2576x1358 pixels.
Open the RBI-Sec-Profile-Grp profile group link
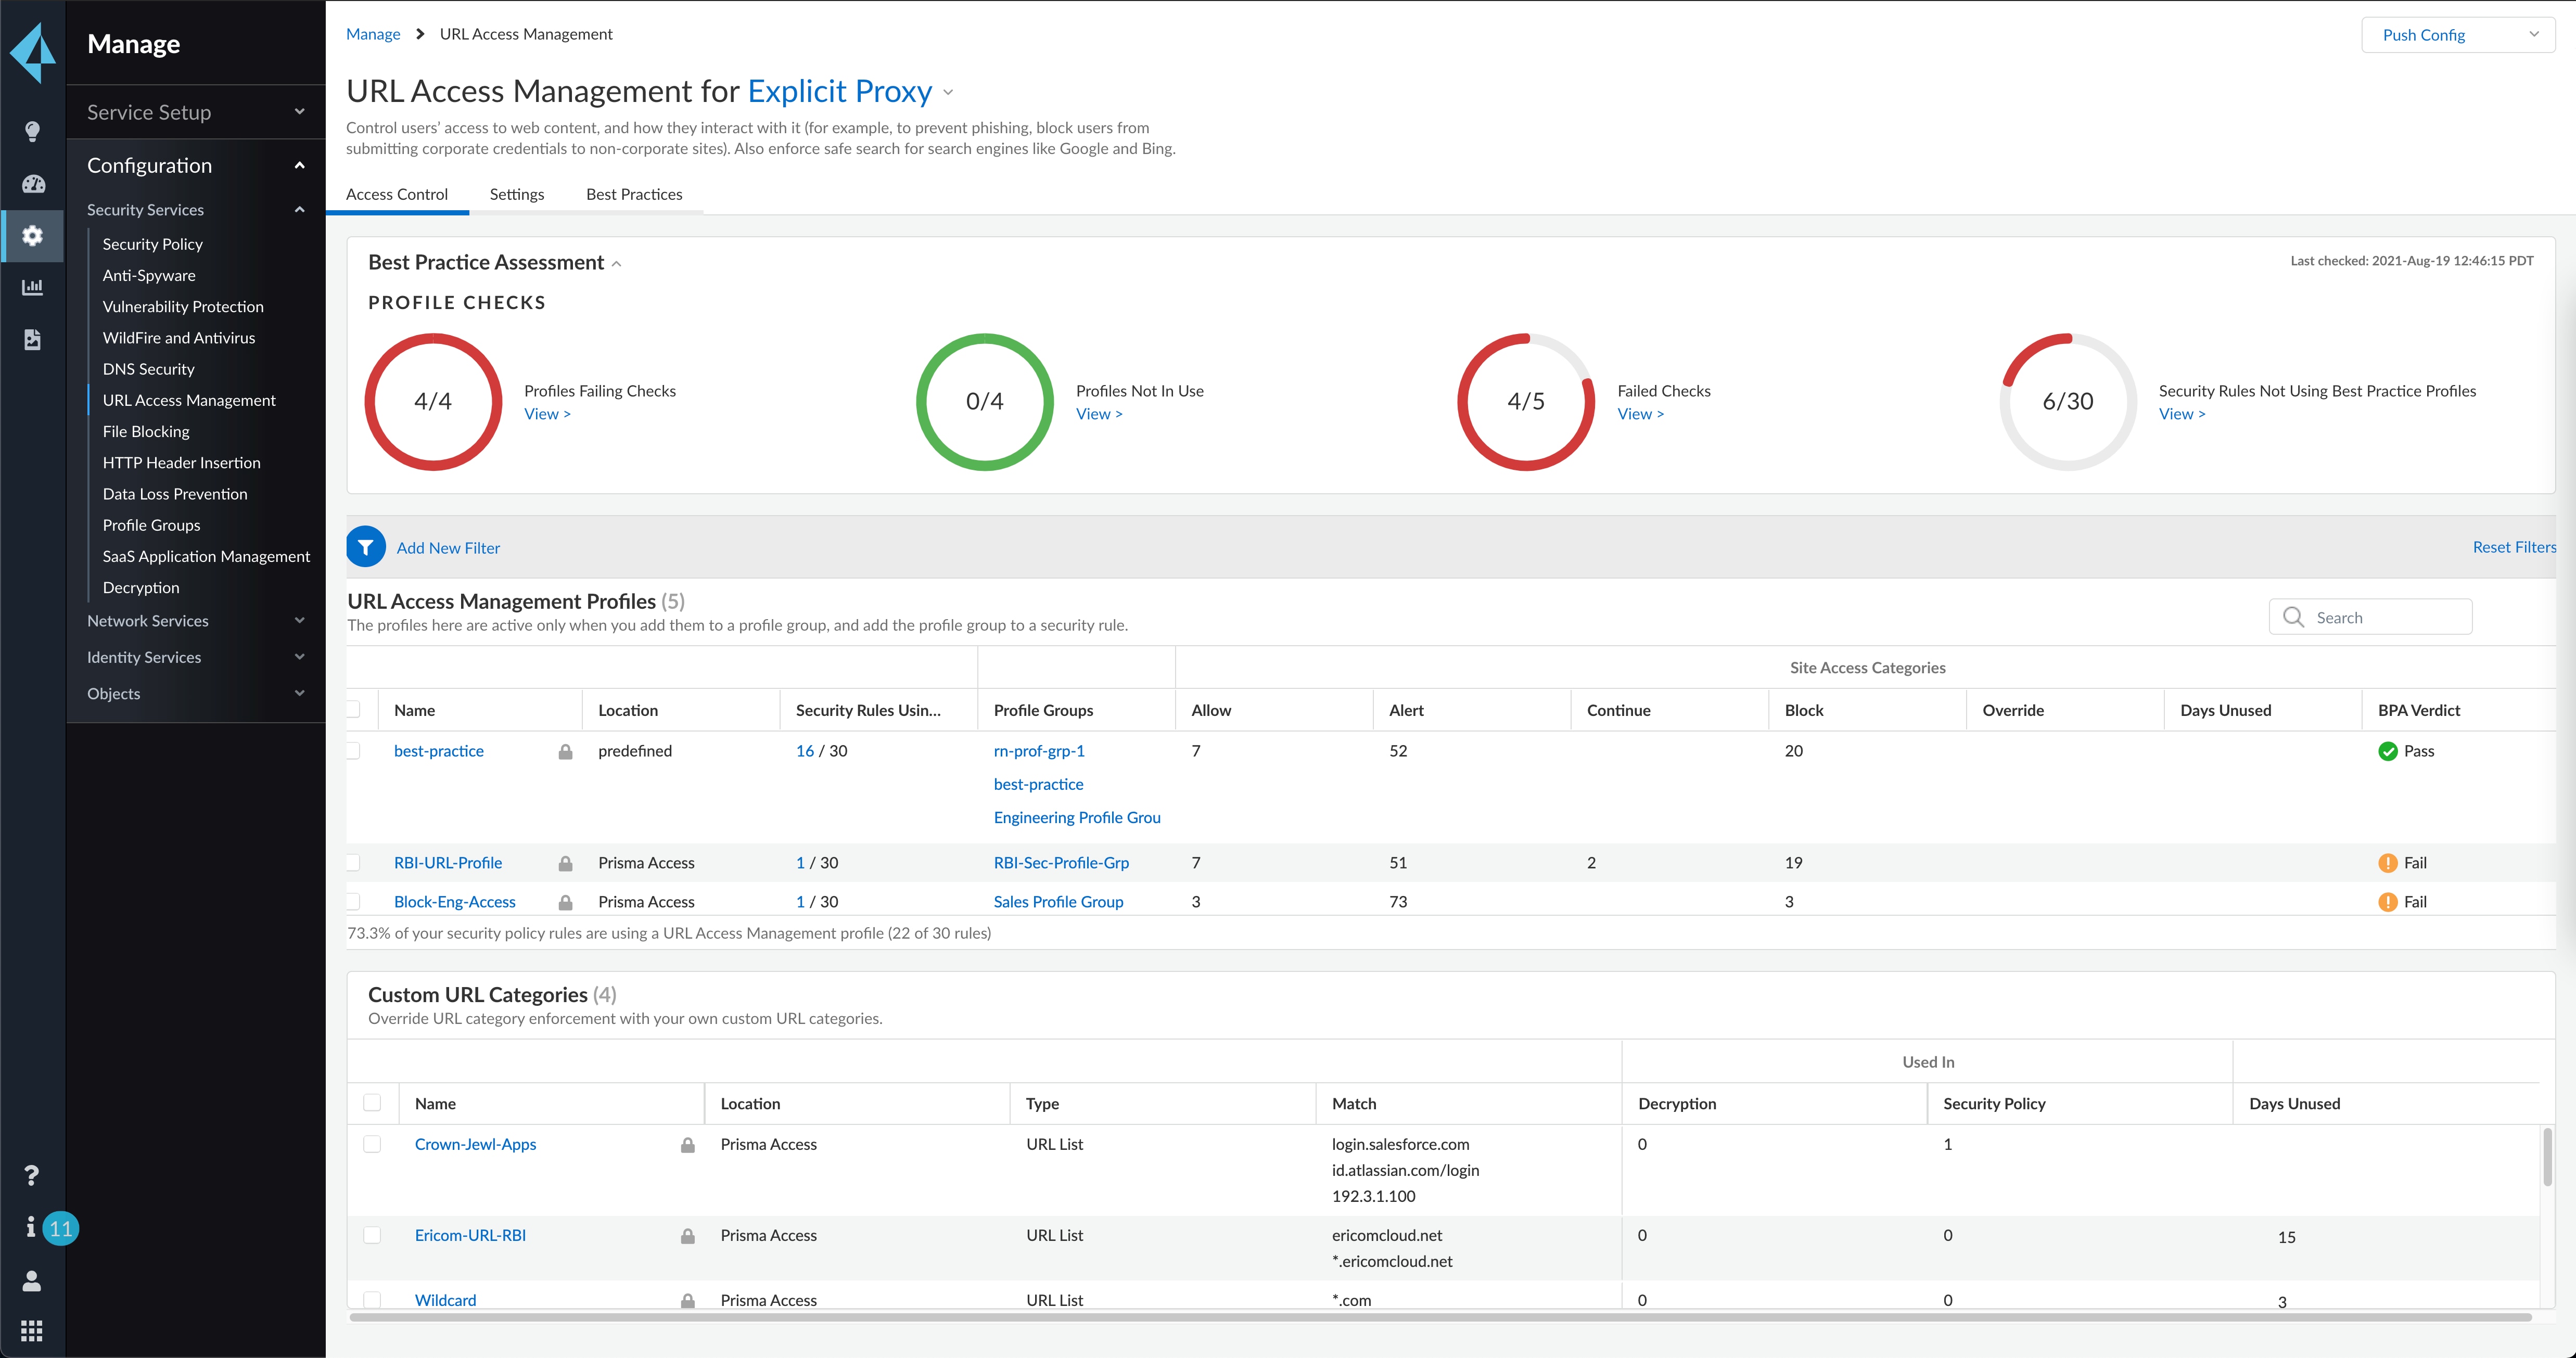1061,862
